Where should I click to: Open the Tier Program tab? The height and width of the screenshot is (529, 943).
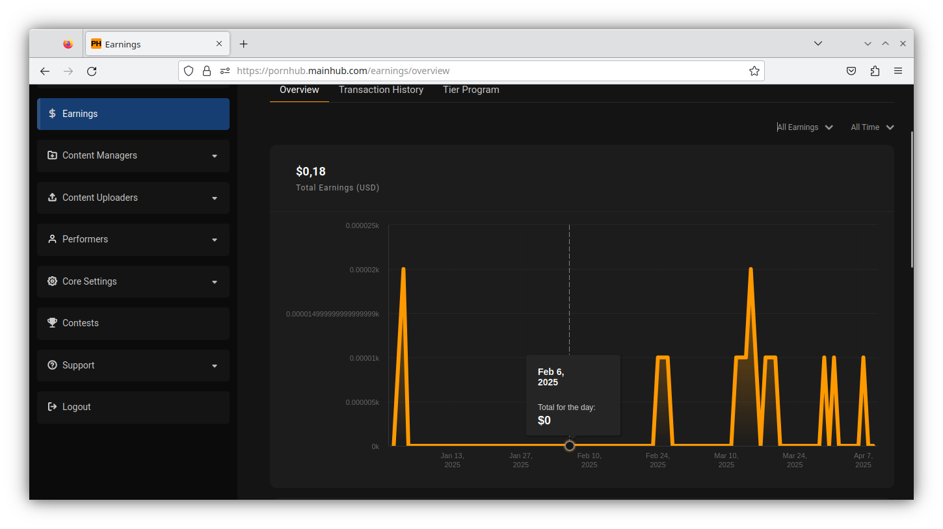[471, 90]
